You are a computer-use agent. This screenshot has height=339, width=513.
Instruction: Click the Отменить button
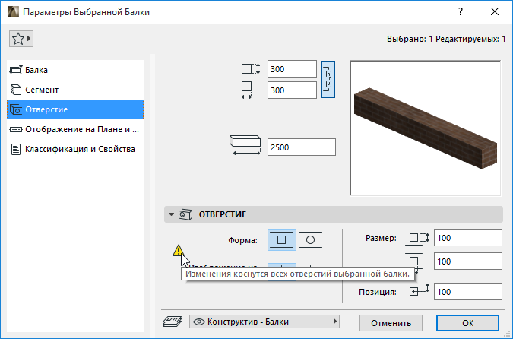coord(391,323)
